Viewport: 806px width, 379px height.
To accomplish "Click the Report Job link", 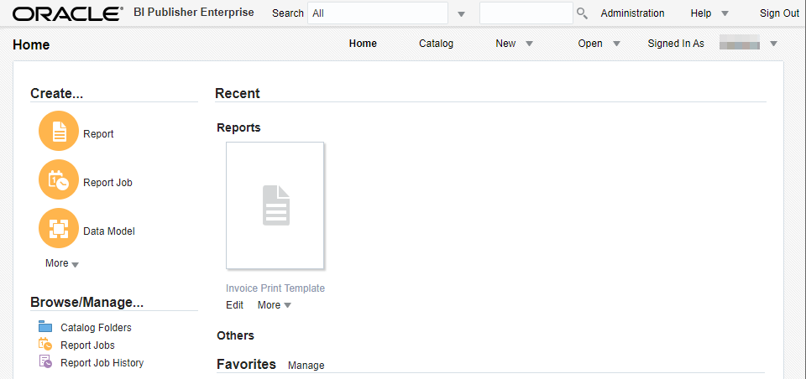I will [x=107, y=182].
